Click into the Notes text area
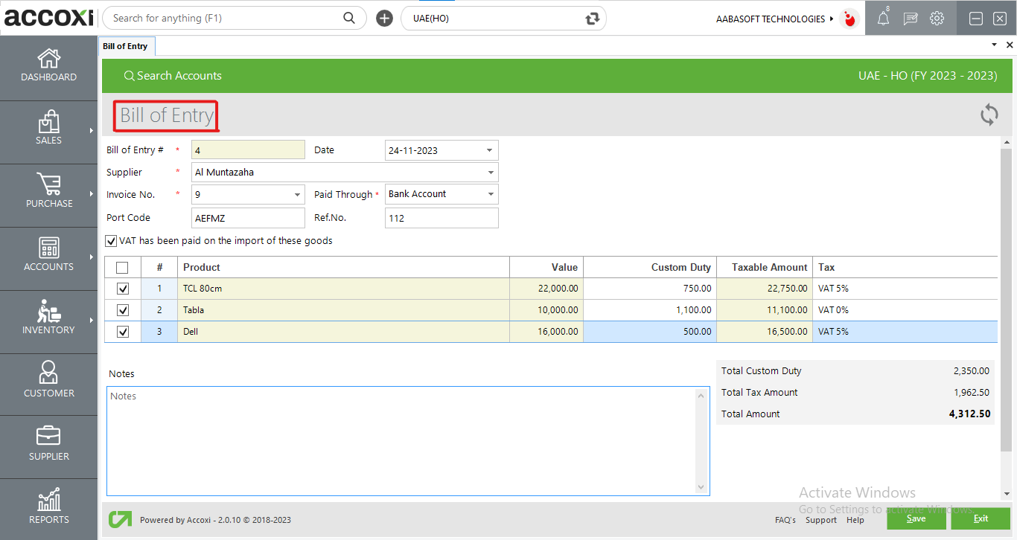 tap(402, 440)
